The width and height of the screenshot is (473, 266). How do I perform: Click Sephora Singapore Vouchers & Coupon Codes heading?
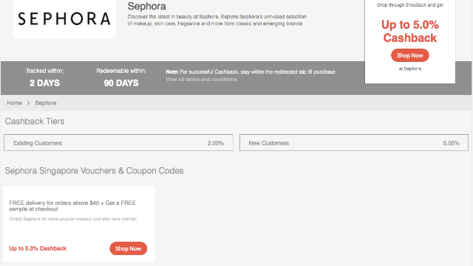(x=94, y=171)
